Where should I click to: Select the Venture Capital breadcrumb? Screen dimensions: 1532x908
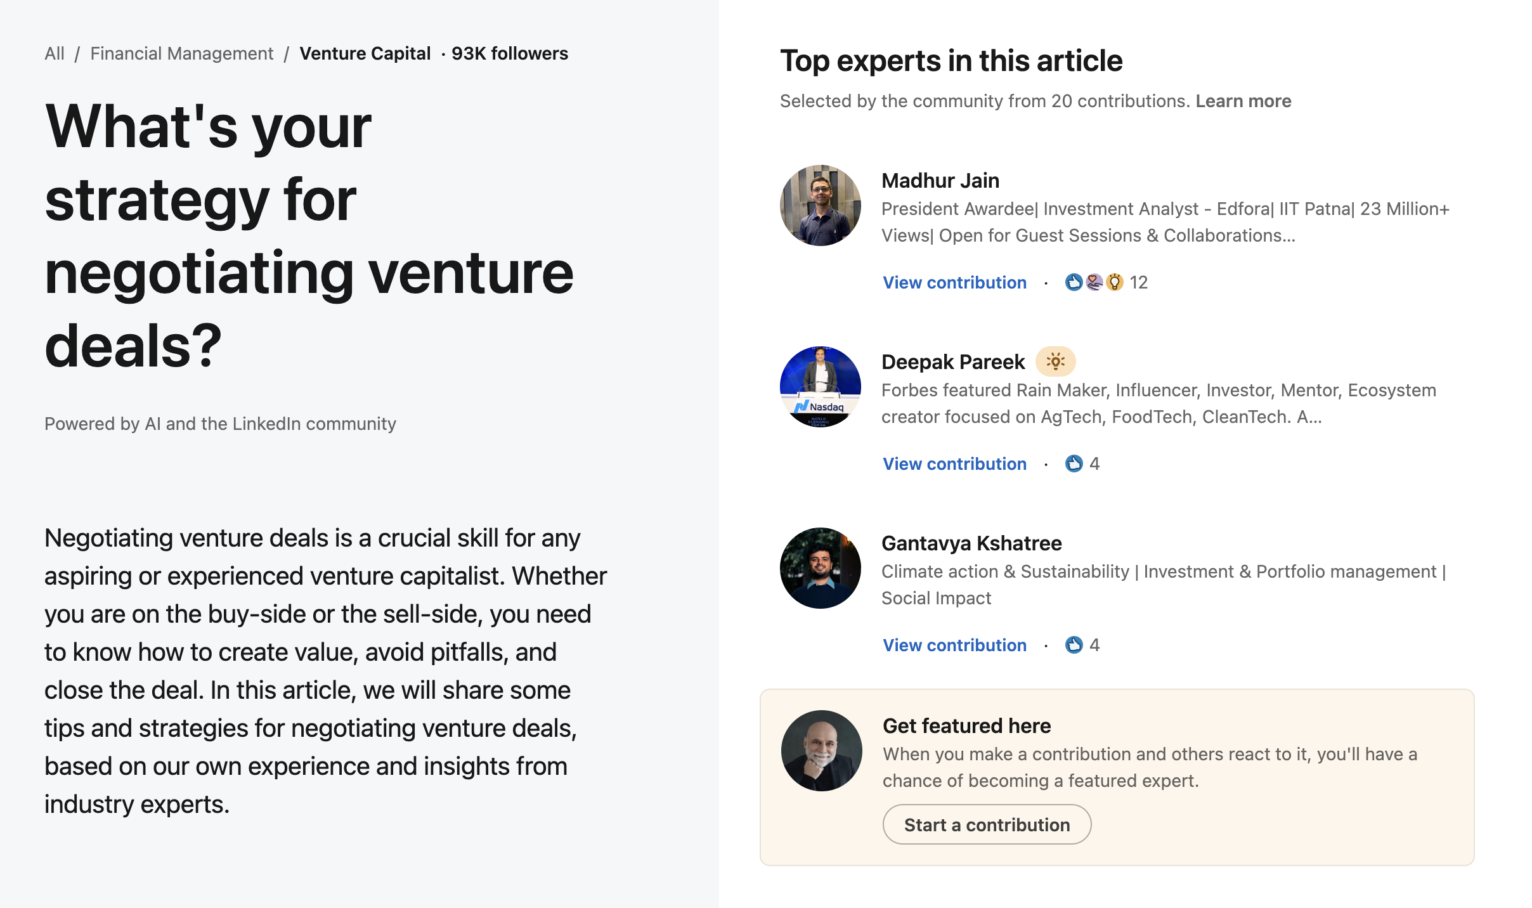(x=365, y=53)
